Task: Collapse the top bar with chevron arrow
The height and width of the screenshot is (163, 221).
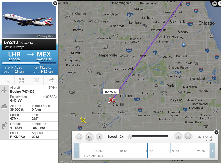Action: pyautogui.click(x=215, y=4)
